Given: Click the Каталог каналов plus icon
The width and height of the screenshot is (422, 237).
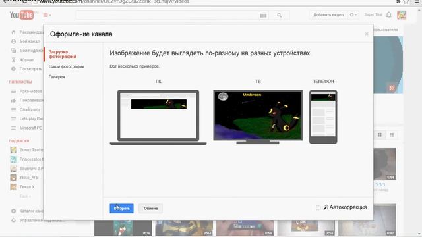Looking at the screenshot, I should coord(13,211).
